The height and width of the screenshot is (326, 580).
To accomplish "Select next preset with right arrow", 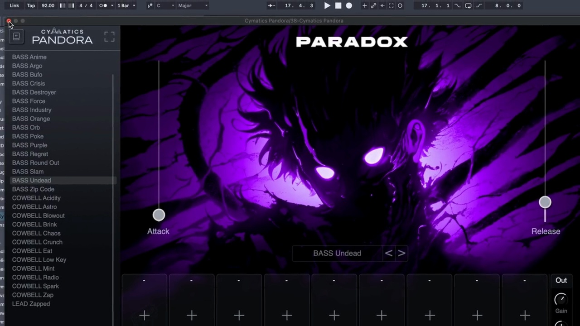I will (401, 253).
